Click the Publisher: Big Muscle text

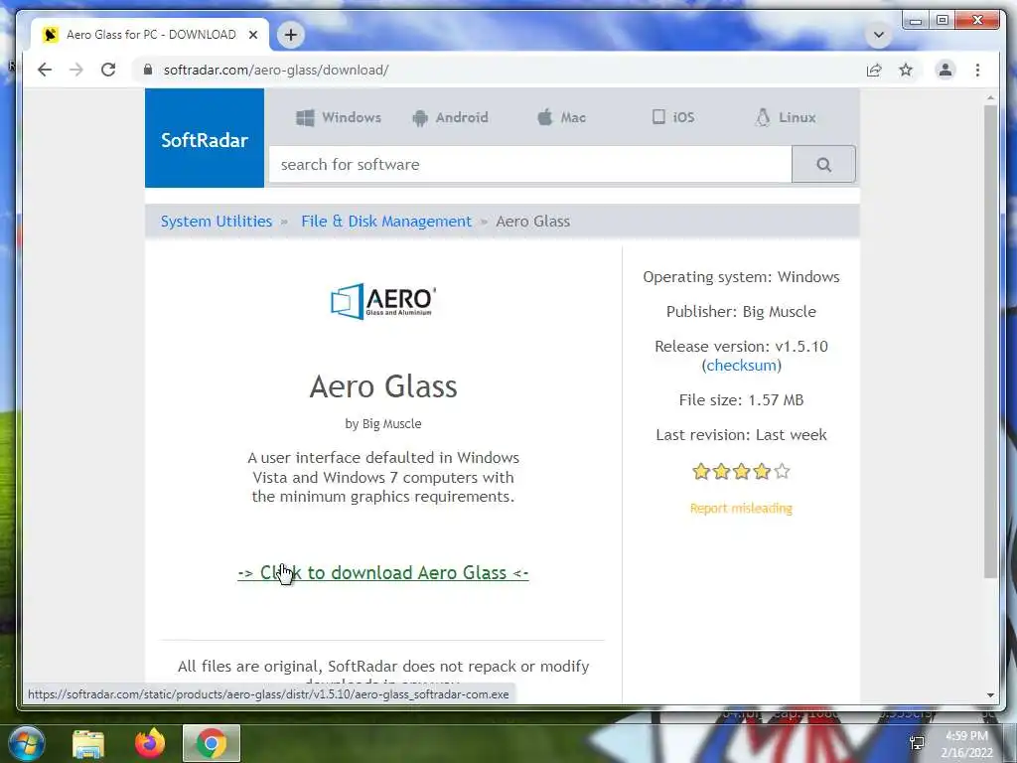coord(741,311)
